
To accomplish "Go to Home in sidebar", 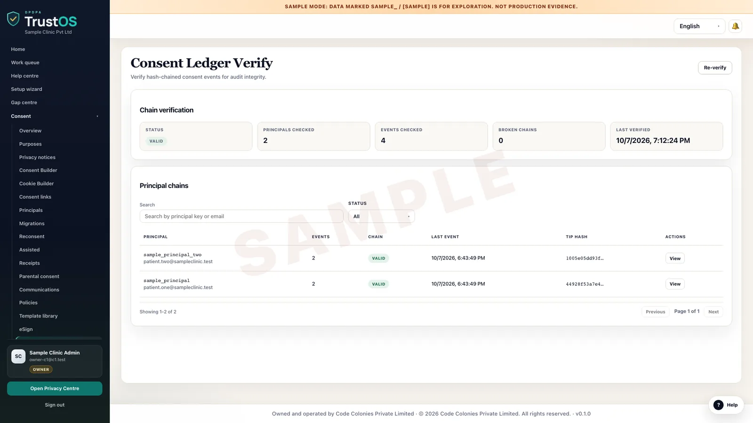I will pos(18,49).
